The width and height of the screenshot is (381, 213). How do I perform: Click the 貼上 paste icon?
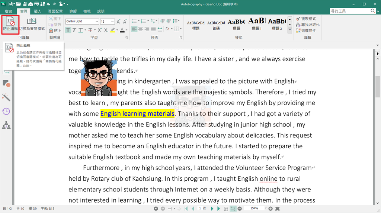[x=55, y=31]
